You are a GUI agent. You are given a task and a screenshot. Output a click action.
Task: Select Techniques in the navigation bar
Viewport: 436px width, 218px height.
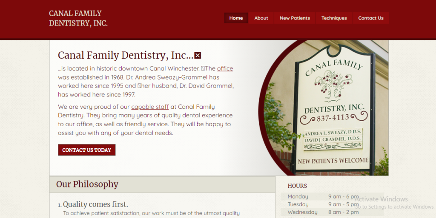[x=334, y=18]
